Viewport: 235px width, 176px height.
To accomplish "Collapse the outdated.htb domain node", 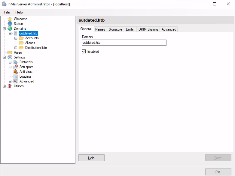I will (x=10, y=33).
